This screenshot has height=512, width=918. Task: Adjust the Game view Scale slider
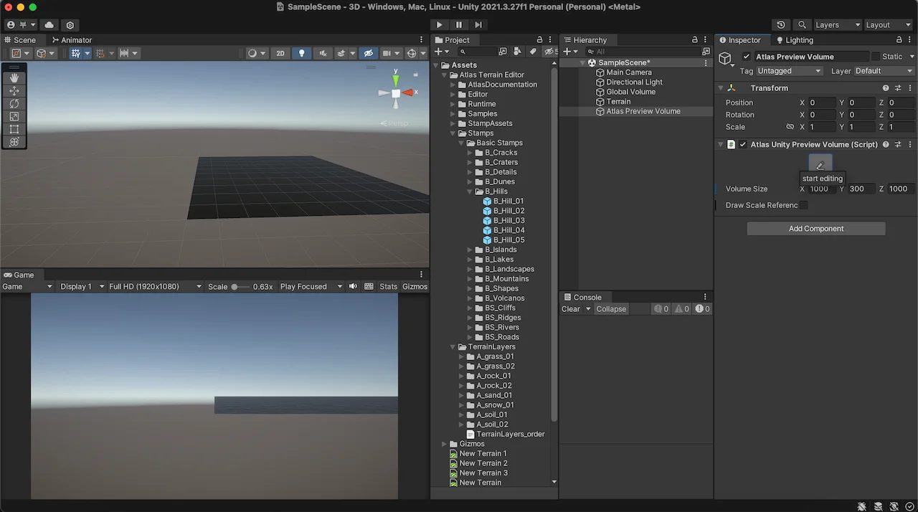(240, 287)
